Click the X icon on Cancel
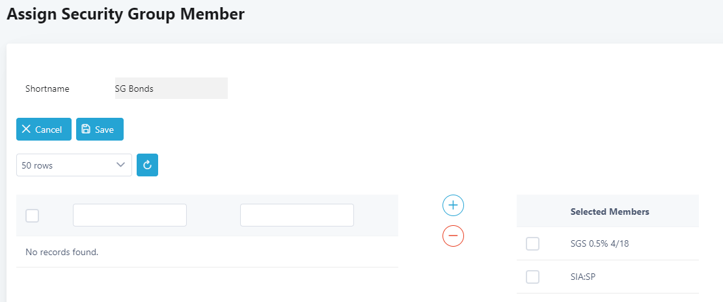Screen dimensions: 723x302 coord(26,129)
